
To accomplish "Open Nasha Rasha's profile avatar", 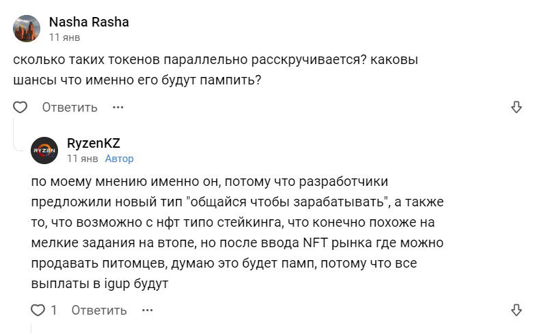I will point(27,29).
